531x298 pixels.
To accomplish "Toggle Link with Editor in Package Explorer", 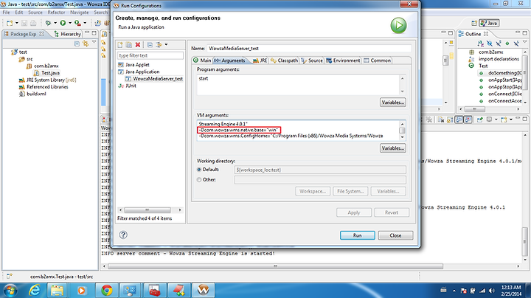I will (86, 44).
